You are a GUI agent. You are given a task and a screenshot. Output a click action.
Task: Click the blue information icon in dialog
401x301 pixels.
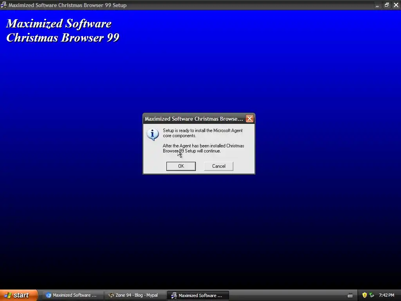[152, 134]
